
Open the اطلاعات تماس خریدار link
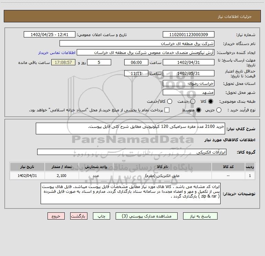point(57,53)
